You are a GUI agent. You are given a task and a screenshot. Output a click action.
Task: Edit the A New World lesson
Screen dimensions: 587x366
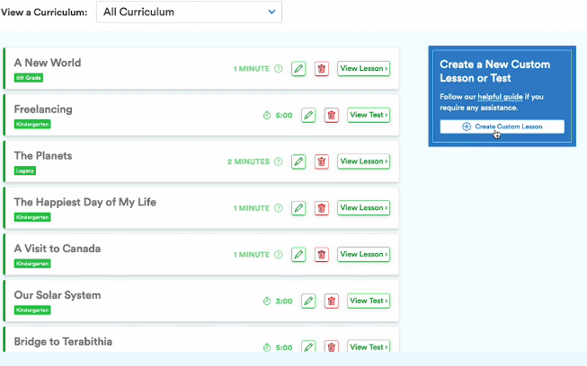[x=298, y=68]
